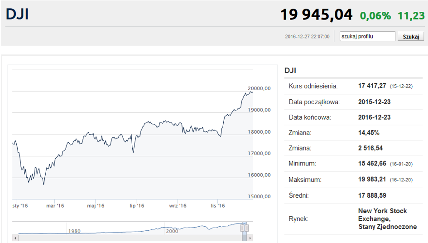The width and height of the screenshot is (428, 243).
Task: Click the DJI heading at top left
Action: (17, 14)
